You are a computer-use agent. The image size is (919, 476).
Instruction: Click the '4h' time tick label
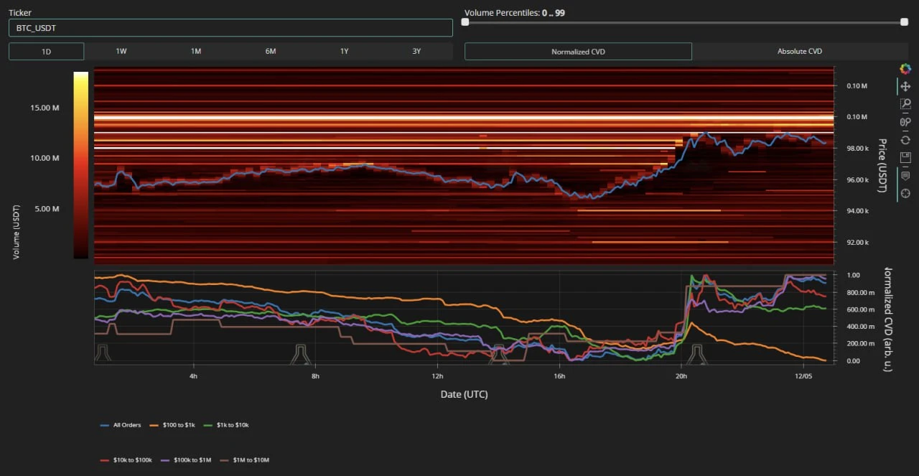click(x=194, y=376)
